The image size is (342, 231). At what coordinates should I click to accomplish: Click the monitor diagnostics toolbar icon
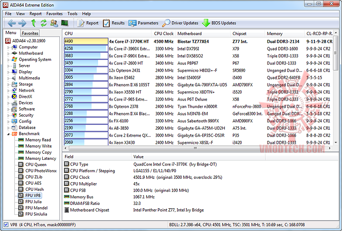point(65,23)
